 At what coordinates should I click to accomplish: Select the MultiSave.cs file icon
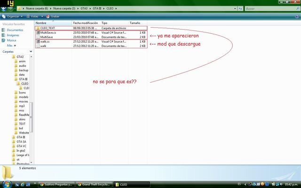pos(38,32)
